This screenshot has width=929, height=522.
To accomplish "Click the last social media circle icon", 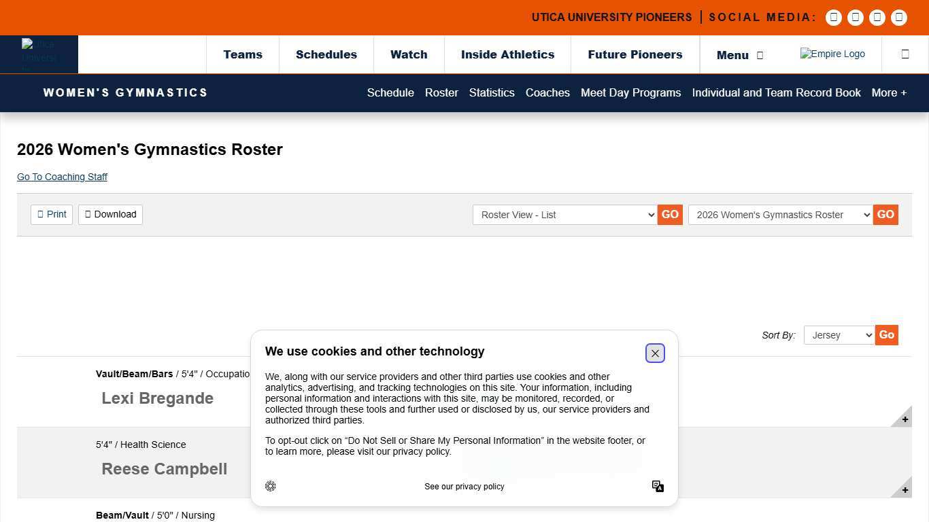I will point(899,18).
